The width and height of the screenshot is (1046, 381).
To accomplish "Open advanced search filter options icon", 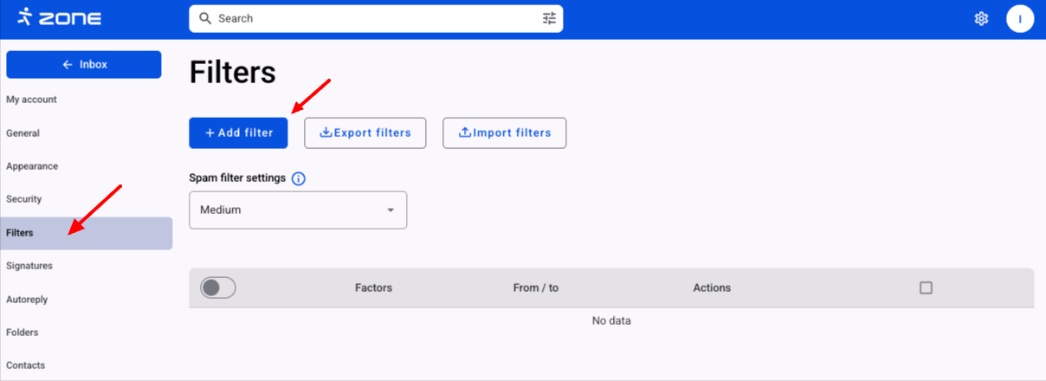I will click(x=549, y=18).
